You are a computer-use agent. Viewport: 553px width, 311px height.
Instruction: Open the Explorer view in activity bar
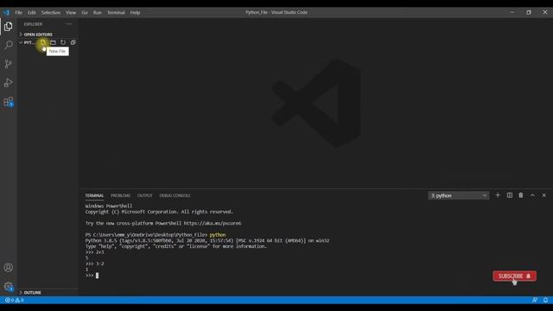tap(8, 27)
